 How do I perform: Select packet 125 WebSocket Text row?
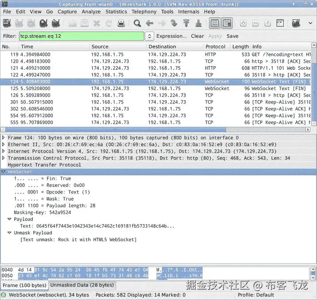click(155, 88)
